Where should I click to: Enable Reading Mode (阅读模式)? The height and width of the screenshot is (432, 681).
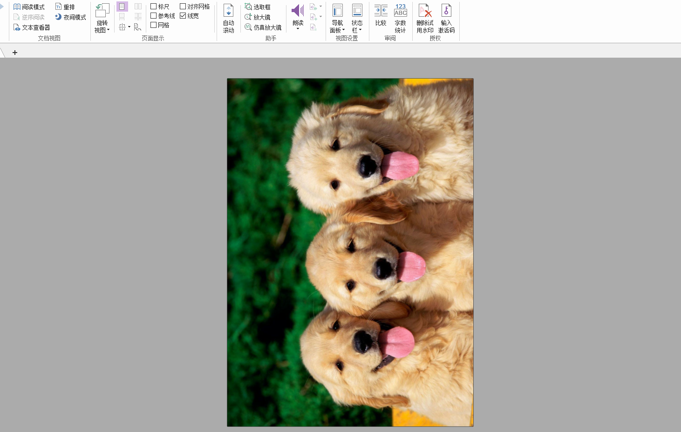click(x=29, y=7)
